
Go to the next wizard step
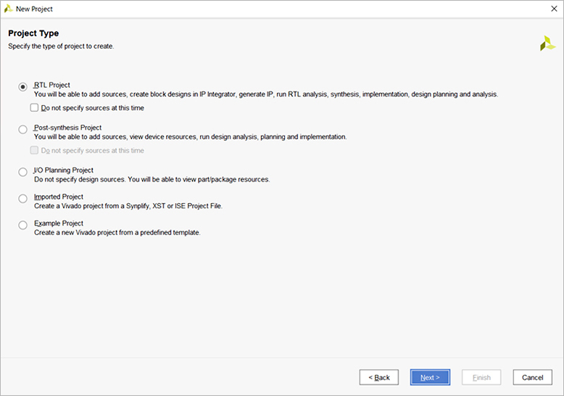coord(430,377)
